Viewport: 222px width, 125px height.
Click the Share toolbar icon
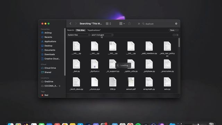pos(129,24)
